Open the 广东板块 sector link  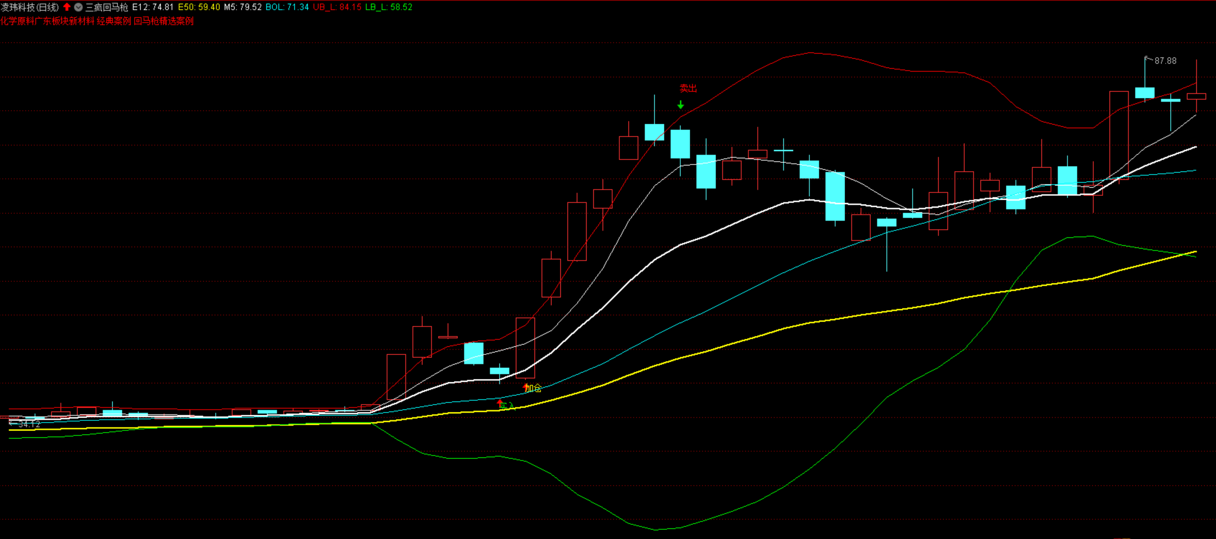[x=52, y=21]
